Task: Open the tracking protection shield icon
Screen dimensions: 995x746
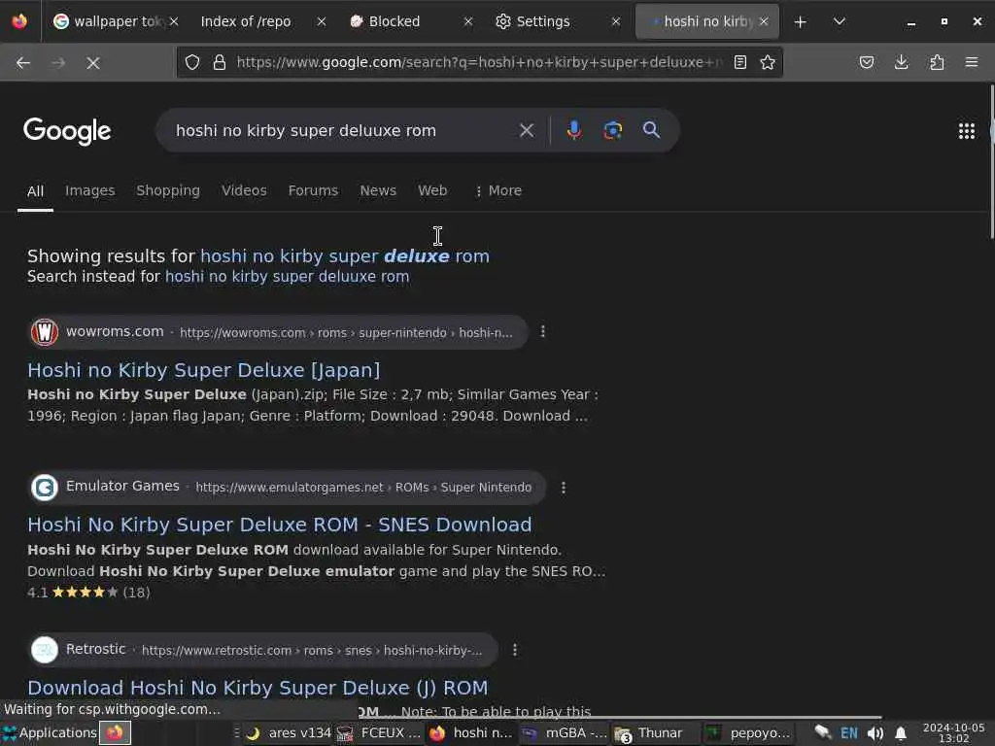Action: tap(192, 62)
